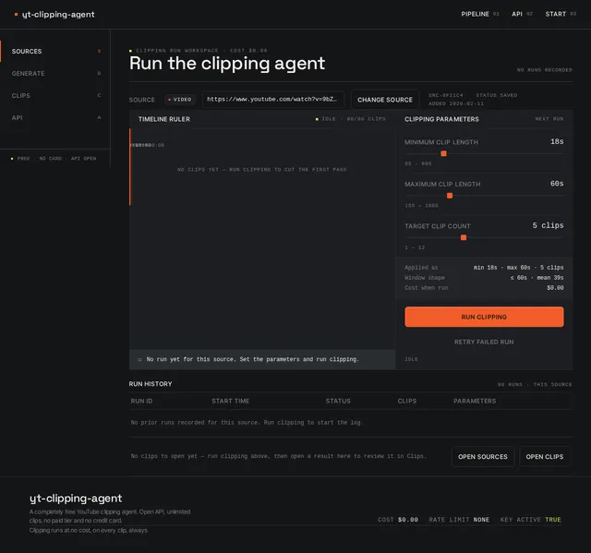Click the Open Sources button
Viewport: 591px width, 553px height.
point(483,457)
